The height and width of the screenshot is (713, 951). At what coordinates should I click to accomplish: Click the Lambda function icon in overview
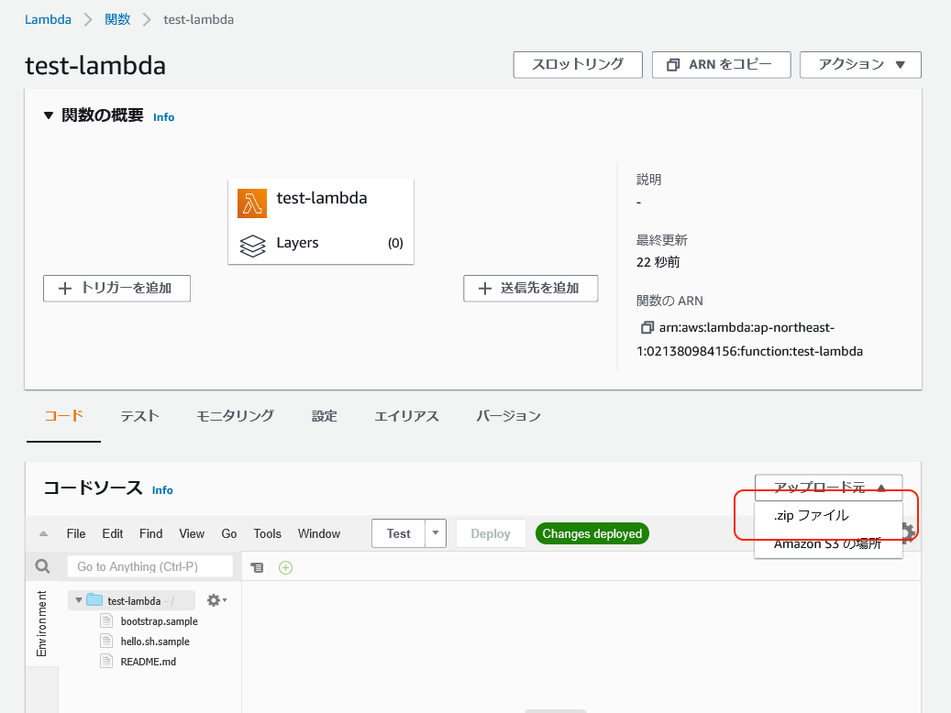click(251, 203)
